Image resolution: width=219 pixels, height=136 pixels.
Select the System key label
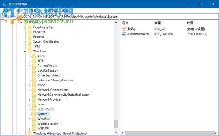pyautogui.click(x=42, y=114)
